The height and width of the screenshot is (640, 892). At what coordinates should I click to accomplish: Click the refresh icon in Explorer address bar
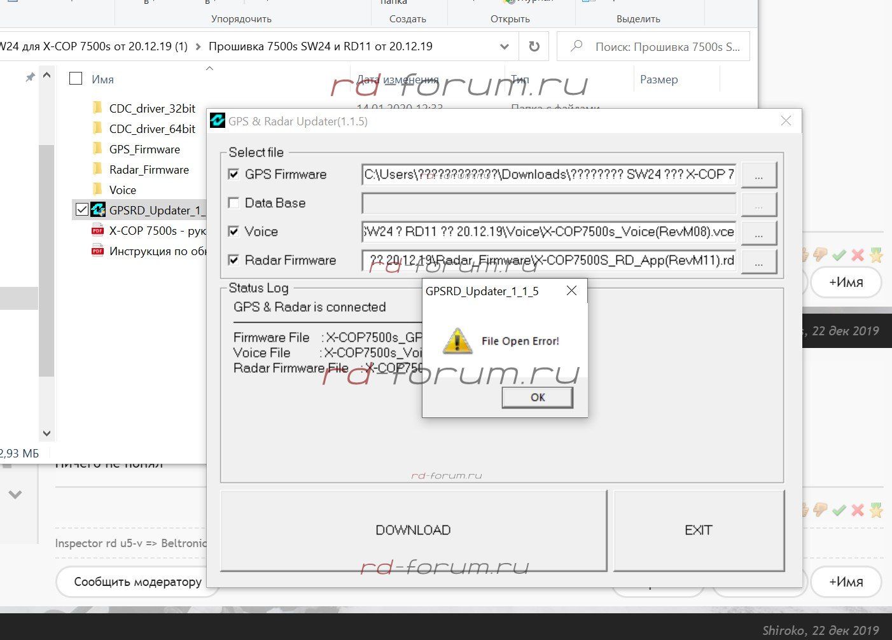click(534, 46)
